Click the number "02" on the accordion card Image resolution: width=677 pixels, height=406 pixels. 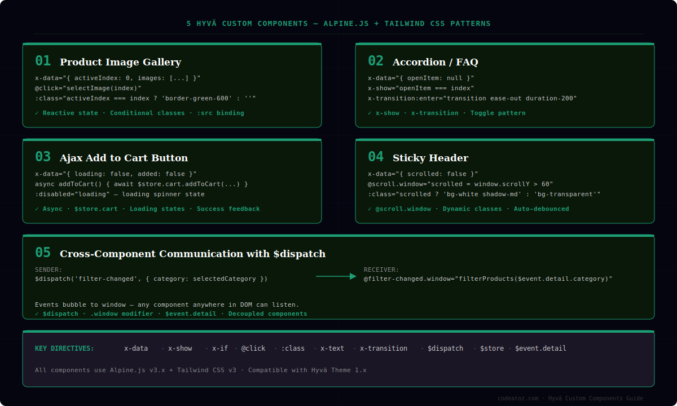coord(376,61)
